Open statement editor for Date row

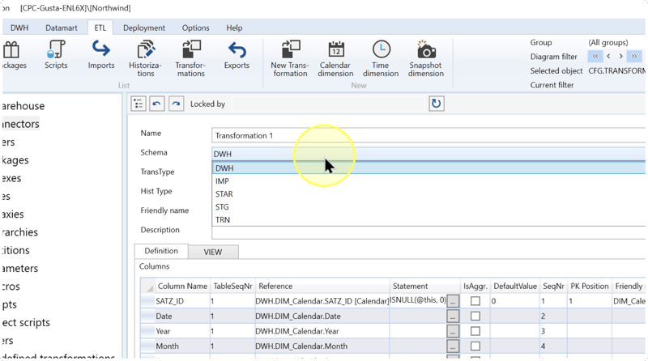(x=453, y=316)
